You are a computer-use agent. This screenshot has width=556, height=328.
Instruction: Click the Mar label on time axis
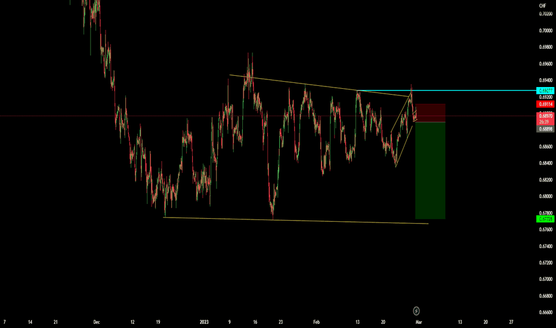pos(419,322)
